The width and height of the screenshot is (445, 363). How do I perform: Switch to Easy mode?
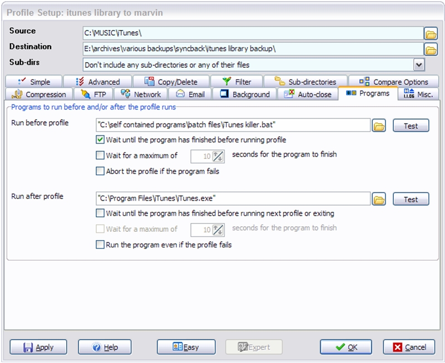186,347
